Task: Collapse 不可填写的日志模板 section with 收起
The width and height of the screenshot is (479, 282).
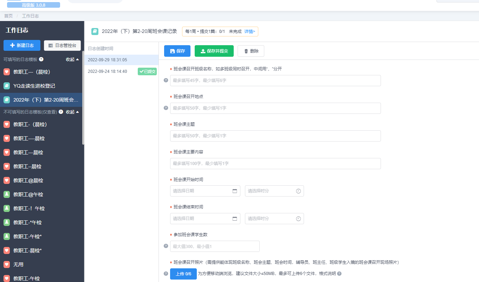Action: tap(72, 112)
